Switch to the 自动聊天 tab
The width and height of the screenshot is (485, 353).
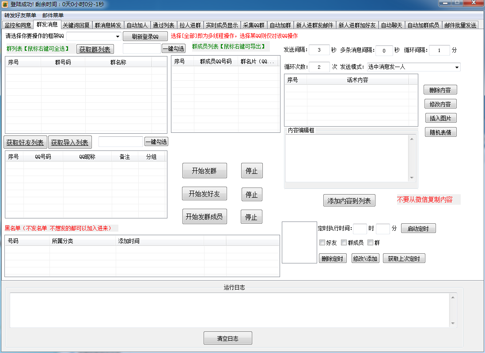(392, 25)
